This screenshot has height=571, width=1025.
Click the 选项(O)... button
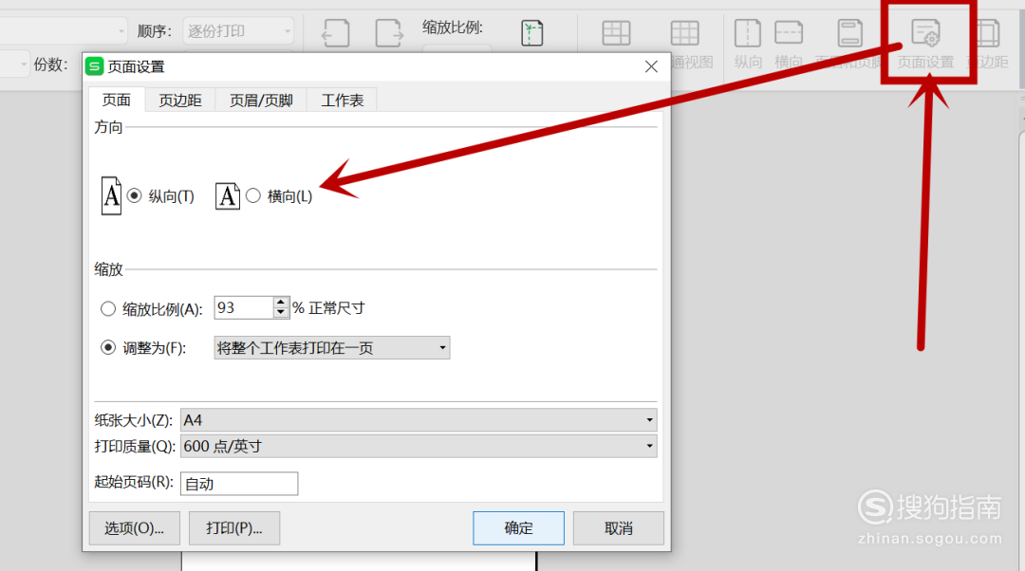(x=134, y=528)
